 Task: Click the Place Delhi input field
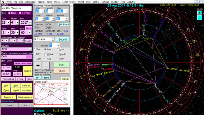[x=13, y=57]
